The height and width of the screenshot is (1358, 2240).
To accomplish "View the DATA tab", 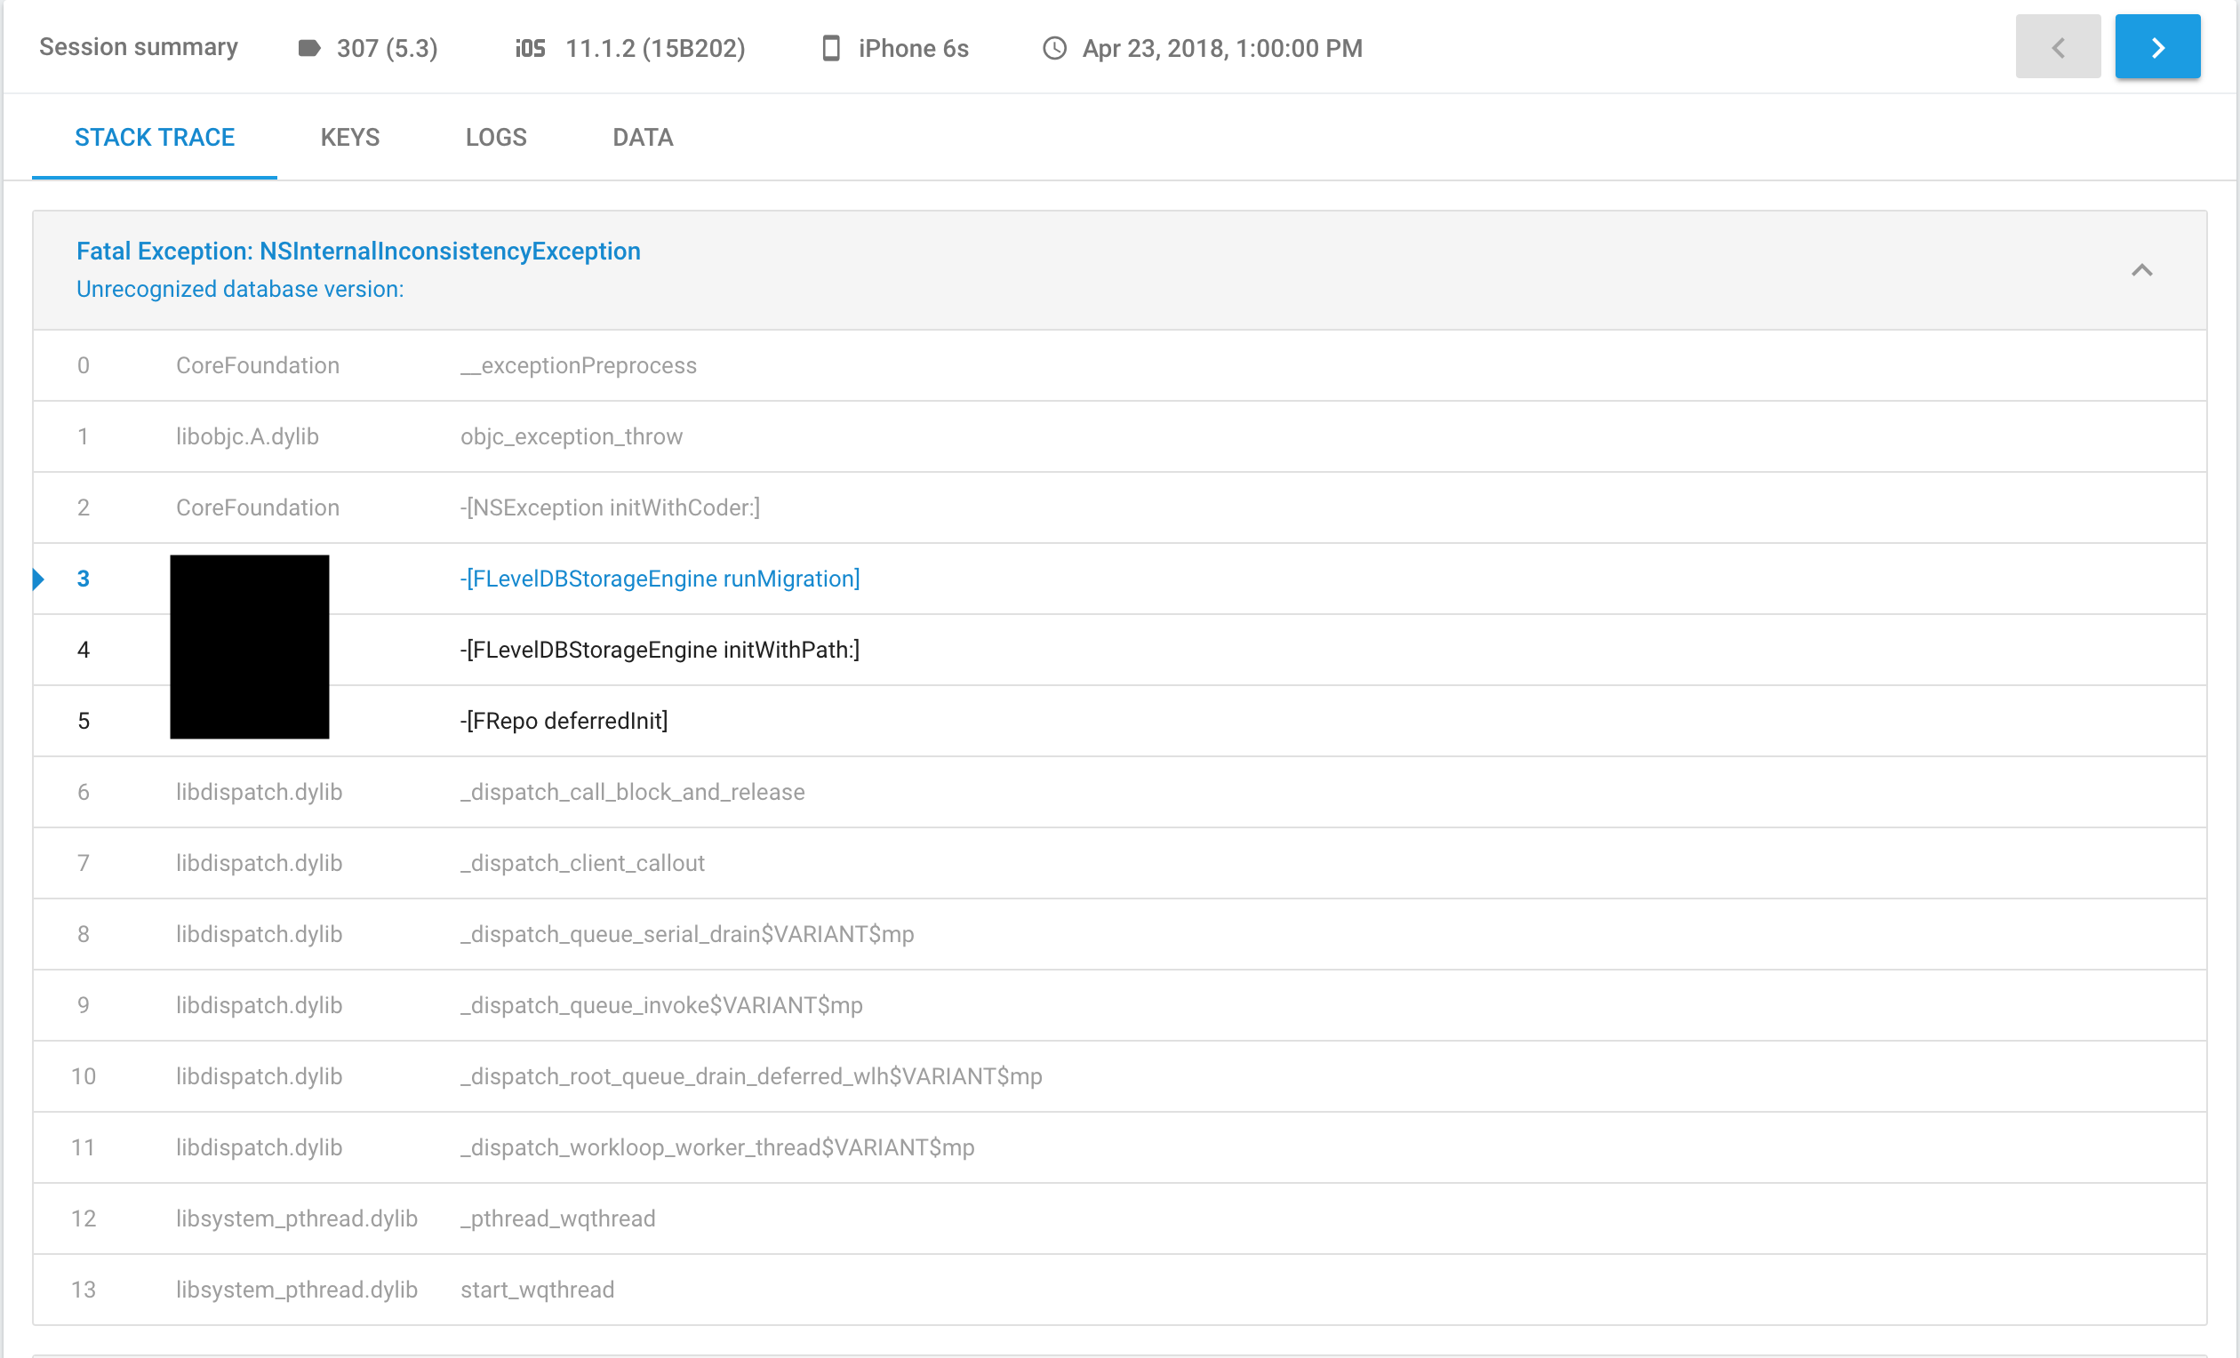I will (x=643, y=137).
